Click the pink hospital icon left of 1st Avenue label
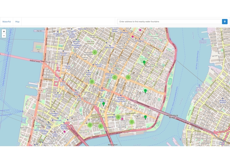The image size is (230, 163). point(133,37)
